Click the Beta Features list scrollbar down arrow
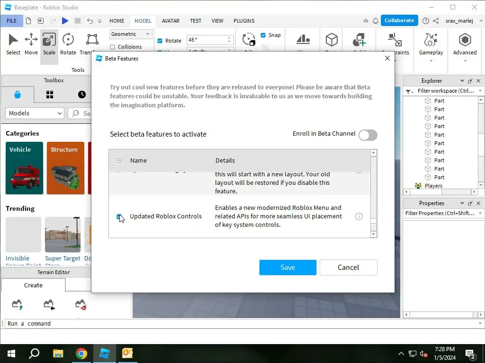485x363 pixels. pyautogui.click(x=373, y=234)
